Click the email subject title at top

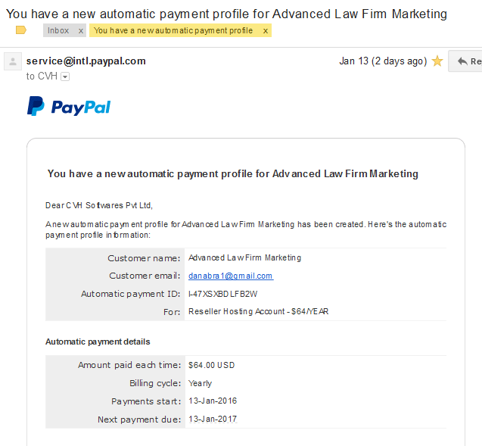[x=226, y=14]
